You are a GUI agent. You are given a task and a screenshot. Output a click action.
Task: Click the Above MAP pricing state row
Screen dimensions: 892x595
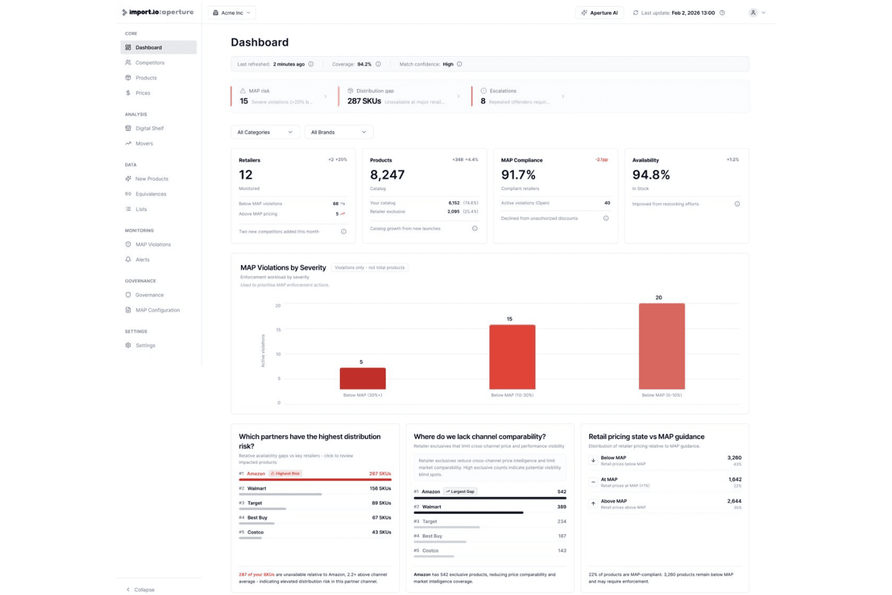click(x=665, y=504)
